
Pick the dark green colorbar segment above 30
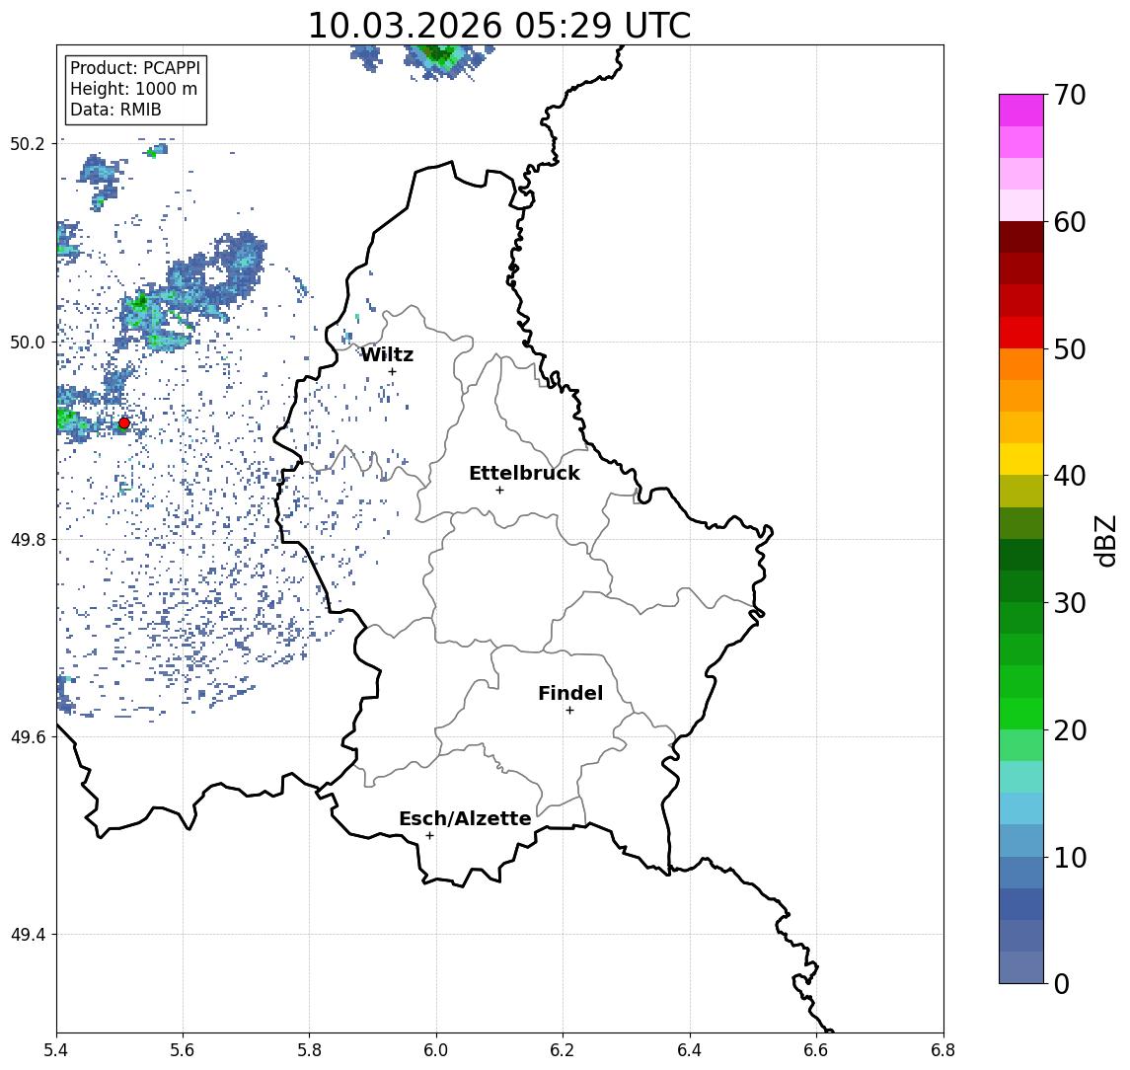(1021, 586)
